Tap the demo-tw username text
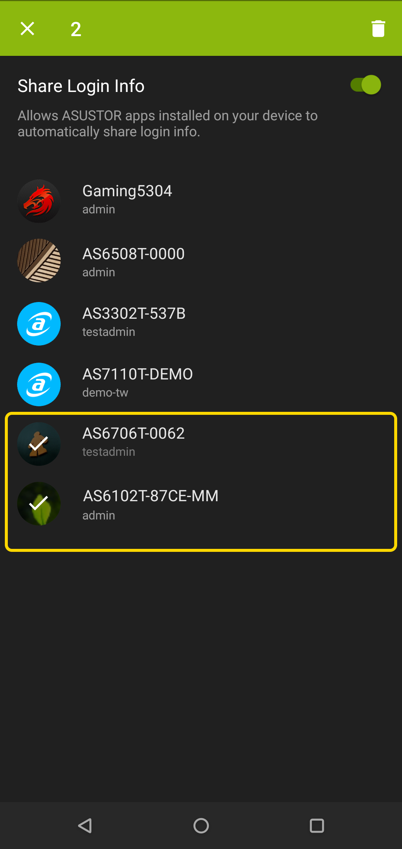The width and height of the screenshot is (402, 849). pyautogui.click(x=105, y=392)
